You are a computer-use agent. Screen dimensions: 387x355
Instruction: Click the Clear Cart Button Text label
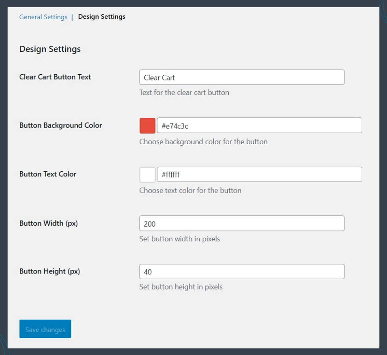pos(55,77)
